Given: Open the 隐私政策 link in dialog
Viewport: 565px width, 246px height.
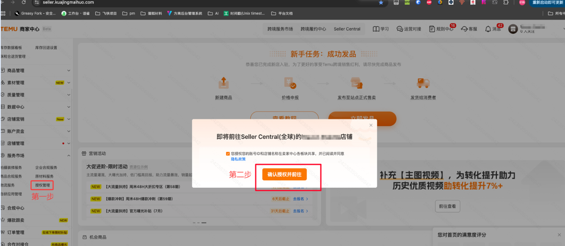Looking at the screenshot, I should [238, 159].
